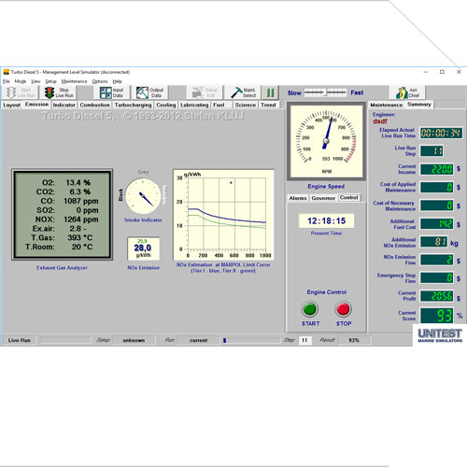Click the engine speed RPM gauge

(x=326, y=141)
